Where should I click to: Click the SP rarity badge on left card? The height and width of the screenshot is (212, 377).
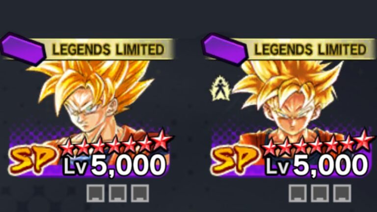click(33, 159)
